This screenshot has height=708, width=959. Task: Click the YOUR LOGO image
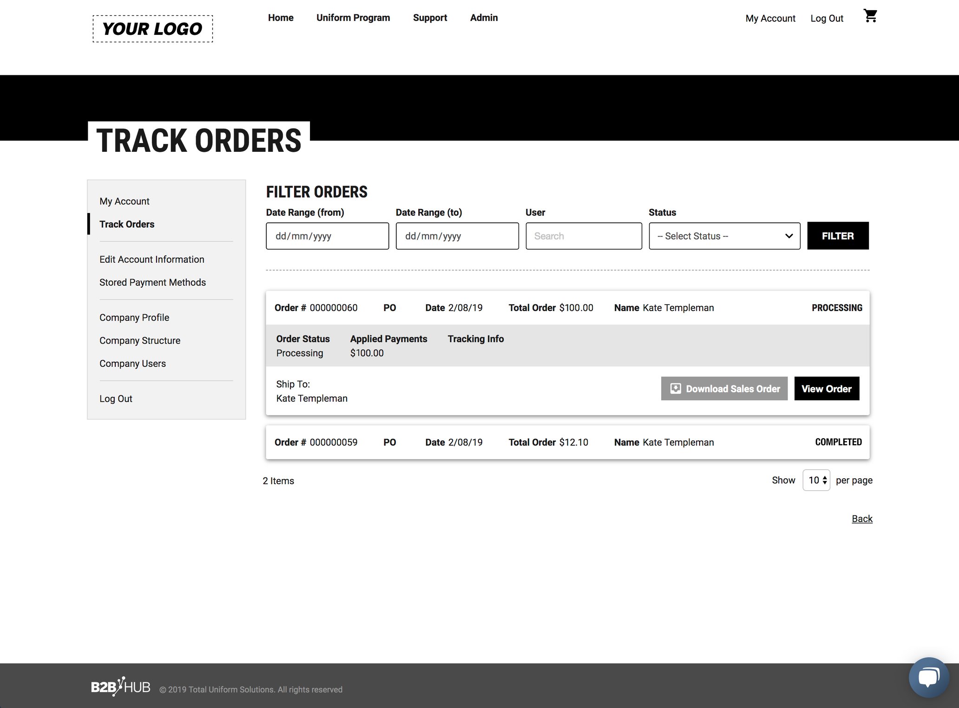(153, 29)
